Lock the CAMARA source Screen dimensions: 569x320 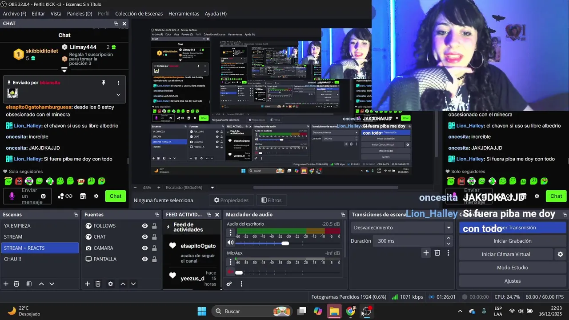coord(154,248)
